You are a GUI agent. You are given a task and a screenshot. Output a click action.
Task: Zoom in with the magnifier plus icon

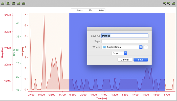tap(164, 3)
